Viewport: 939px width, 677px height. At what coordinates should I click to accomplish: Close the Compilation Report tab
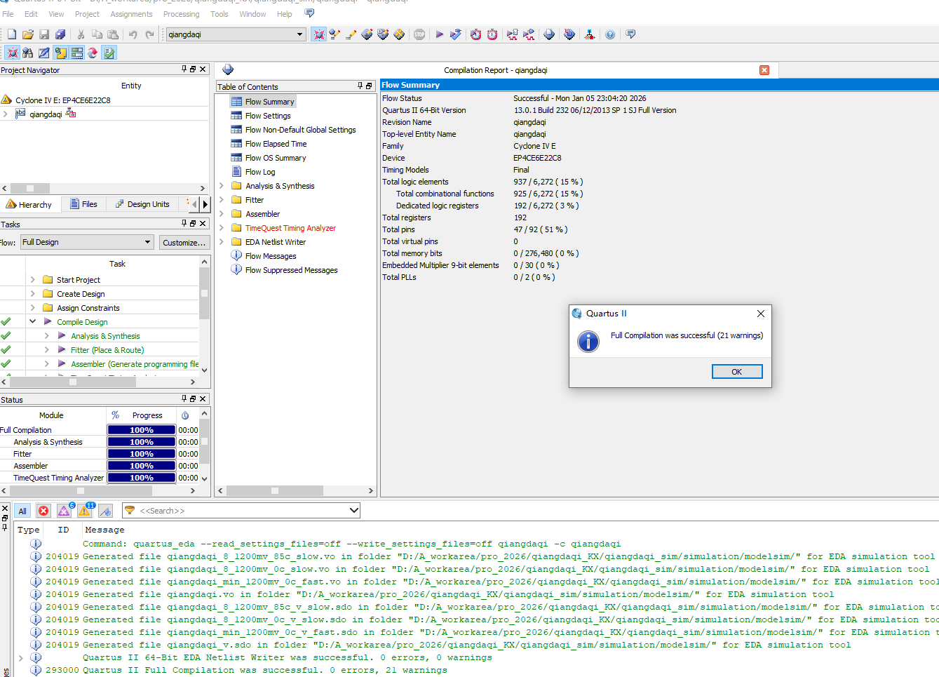[764, 70]
